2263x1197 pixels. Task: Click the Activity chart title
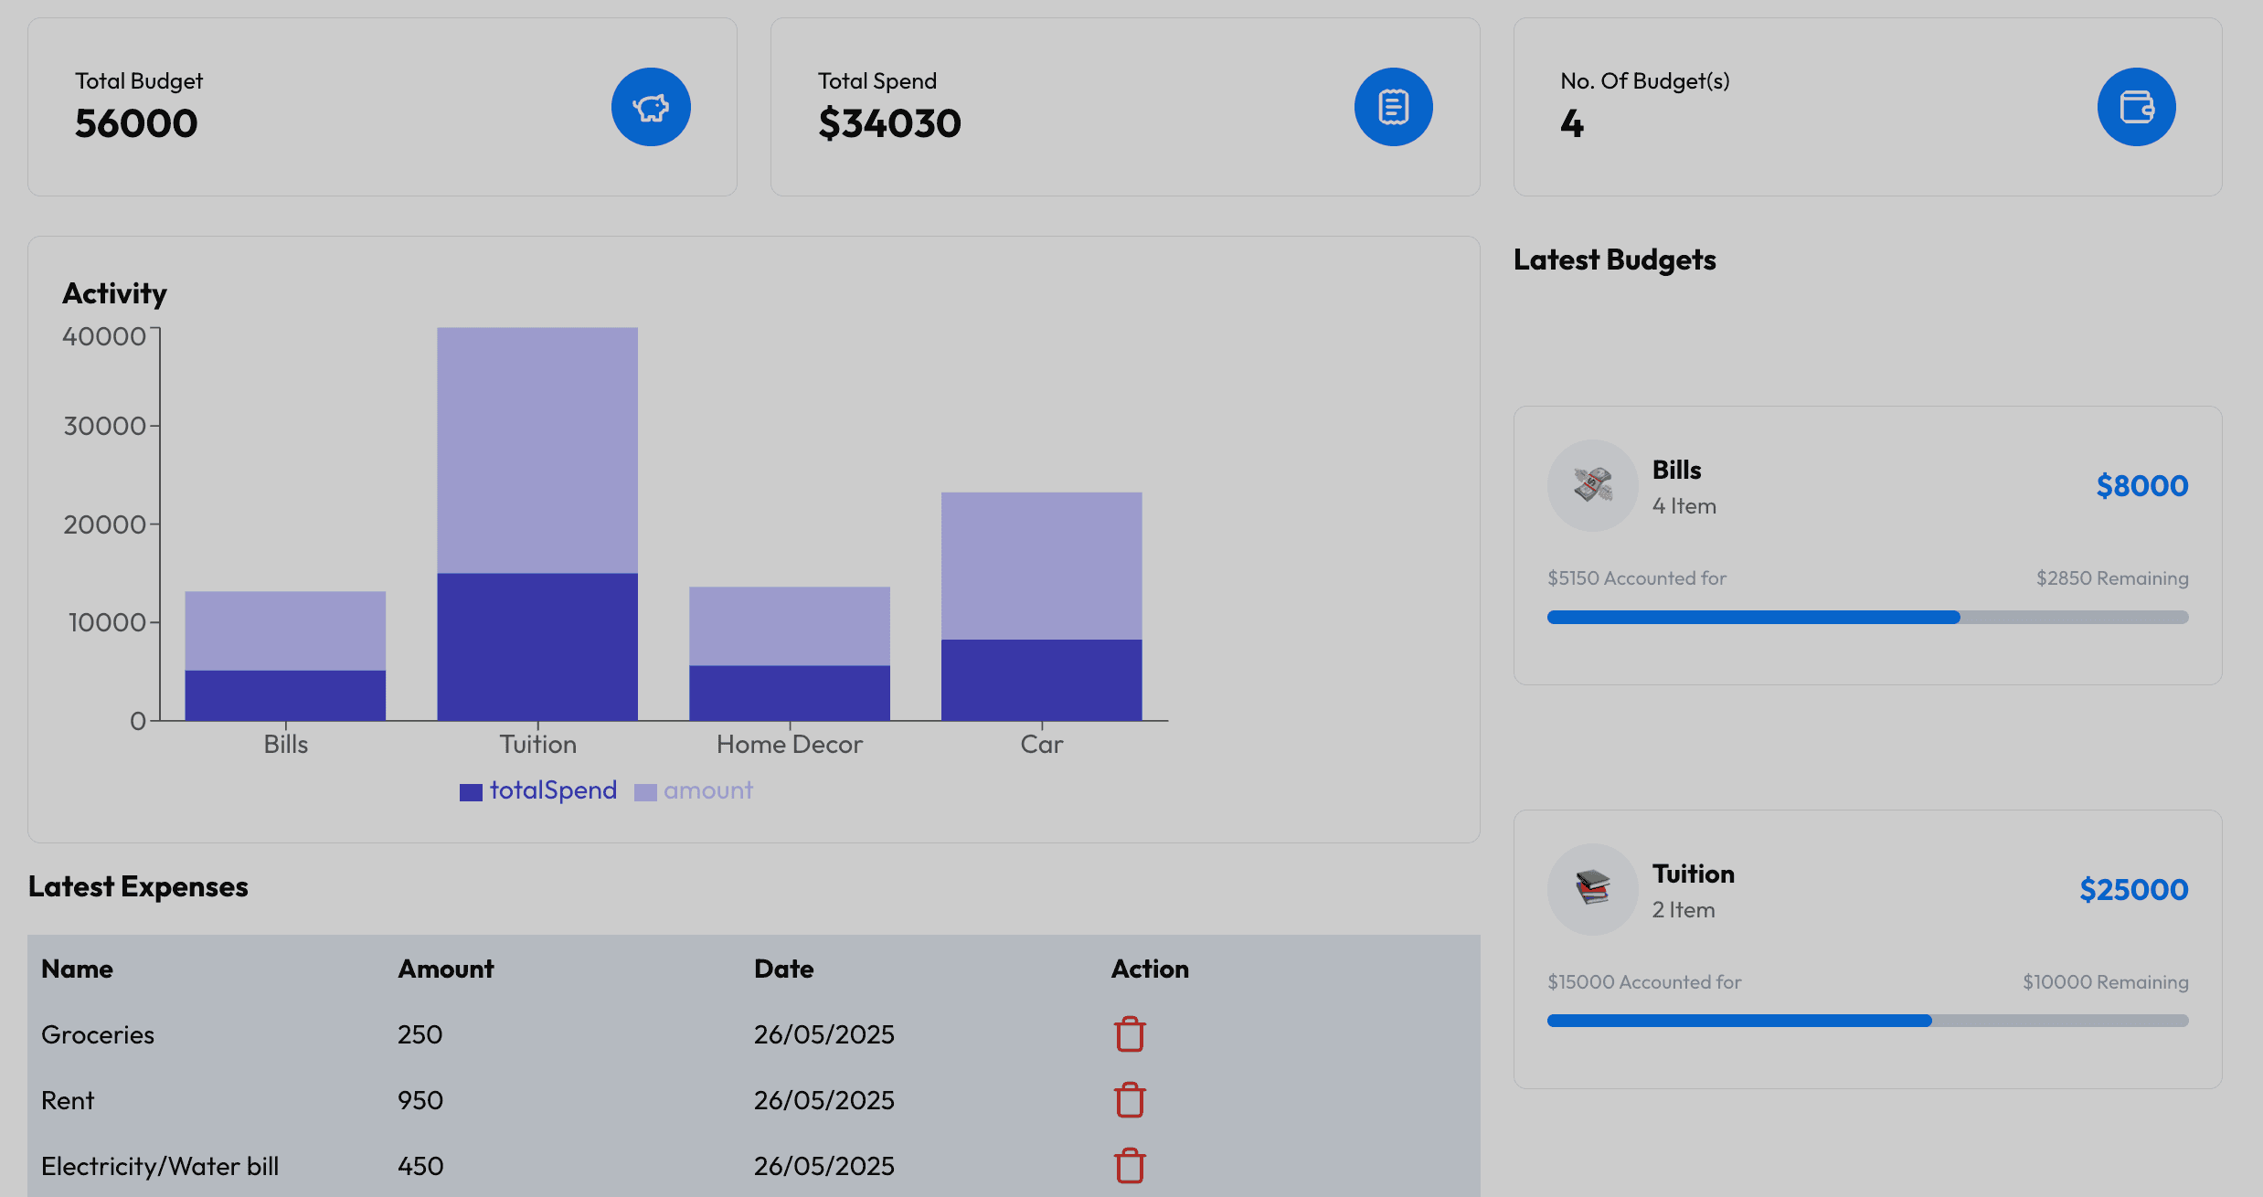tap(114, 294)
